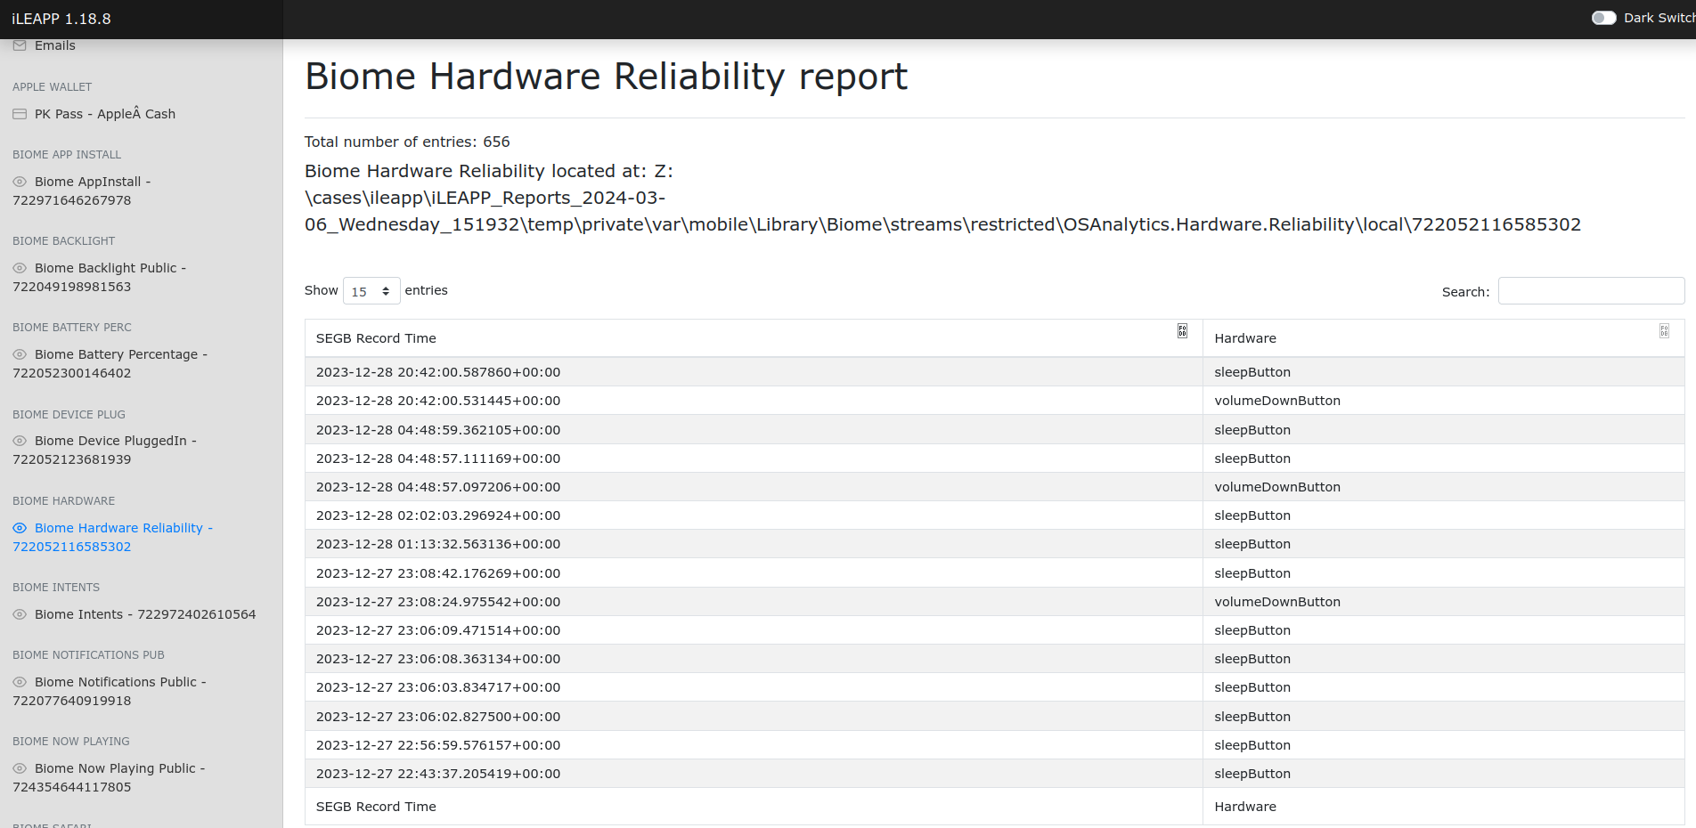The width and height of the screenshot is (1696, 828).
Task: Open PK Pass - Apple Cash report
Action: [x=105, y=114]
